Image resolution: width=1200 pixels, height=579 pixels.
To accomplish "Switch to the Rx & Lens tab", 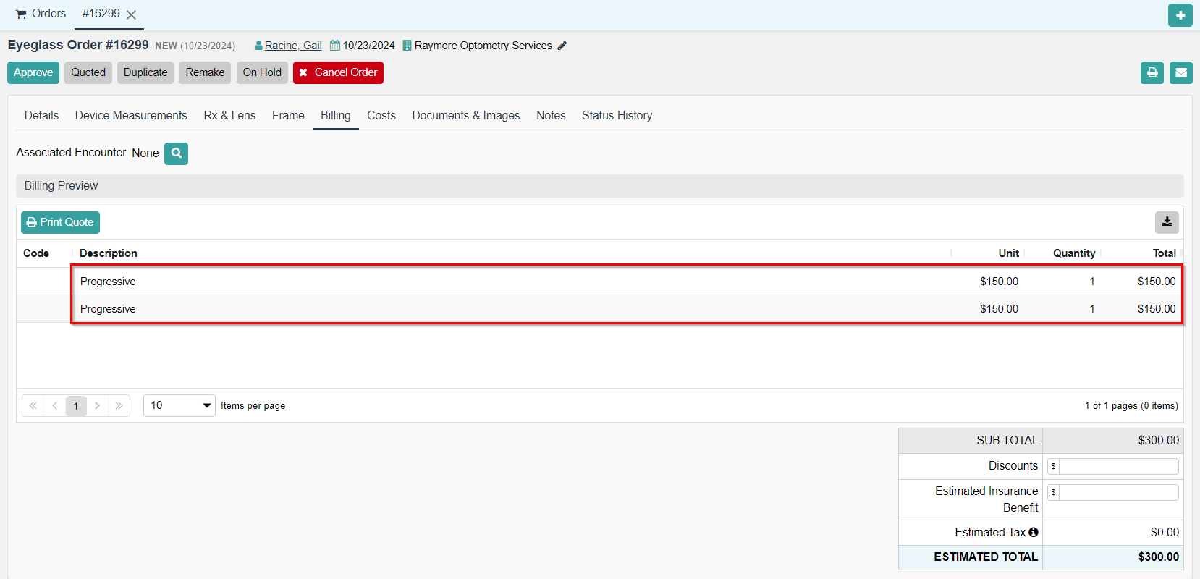I will 229,116.
